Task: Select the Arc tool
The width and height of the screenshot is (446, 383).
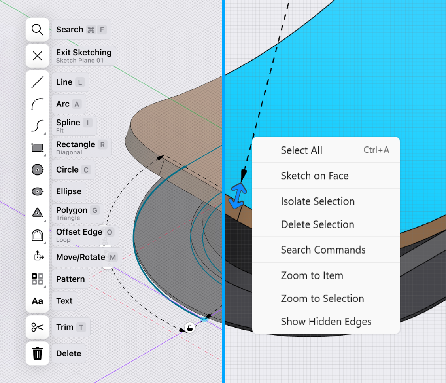Action: click(38, 104)
